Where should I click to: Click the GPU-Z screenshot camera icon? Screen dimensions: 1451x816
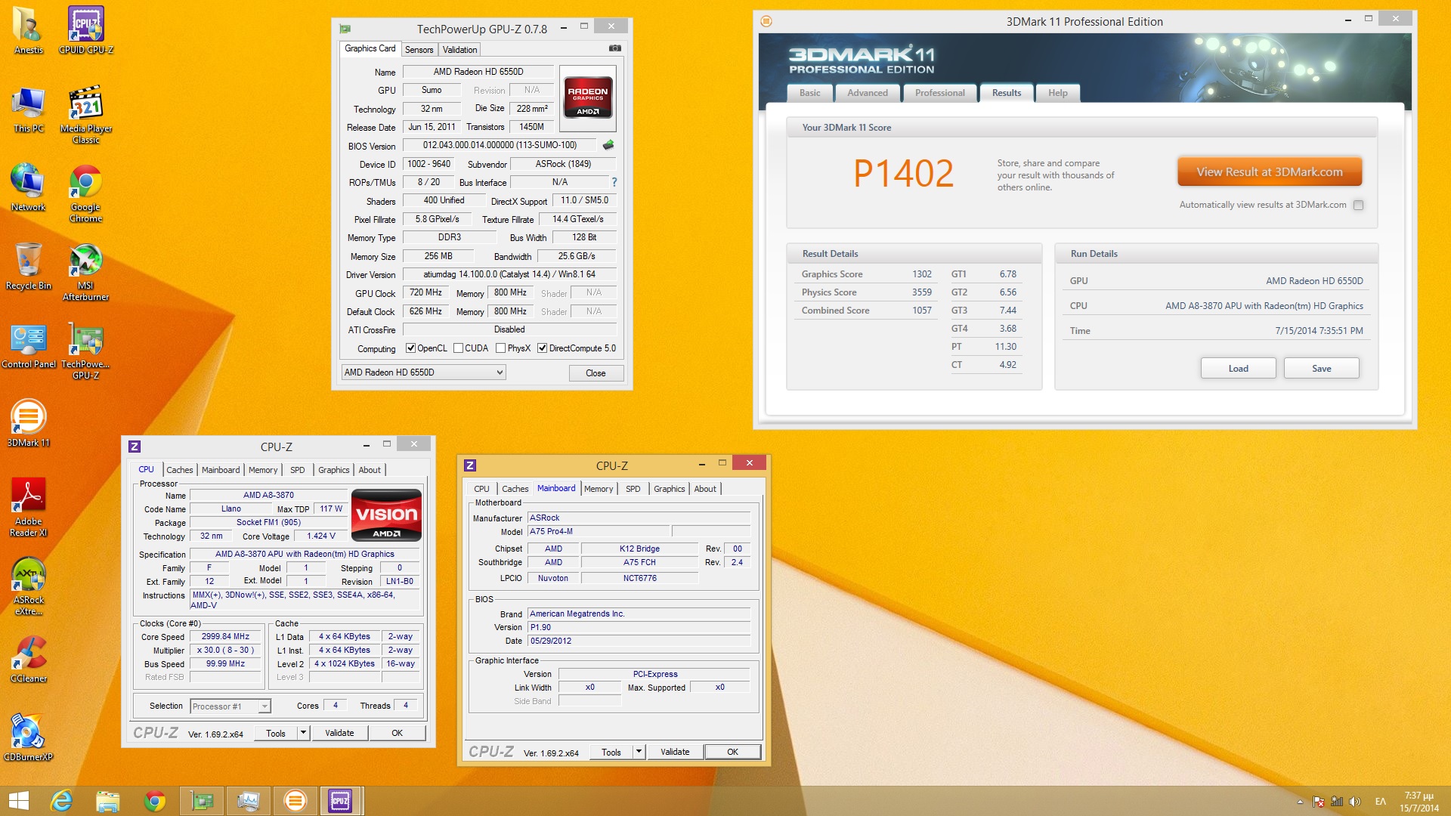[x=615, y=48]
